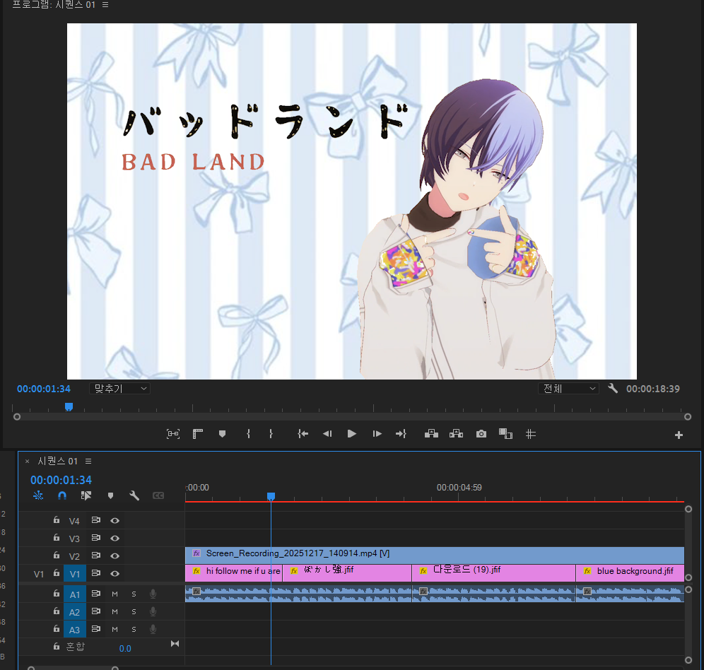Click the Mark In bracket icon
This screenshot has width=704, height=670.
point(248,434)
